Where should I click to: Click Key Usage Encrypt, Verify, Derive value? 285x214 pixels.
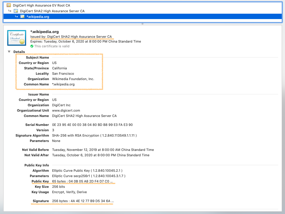click(x=69, y=192)
